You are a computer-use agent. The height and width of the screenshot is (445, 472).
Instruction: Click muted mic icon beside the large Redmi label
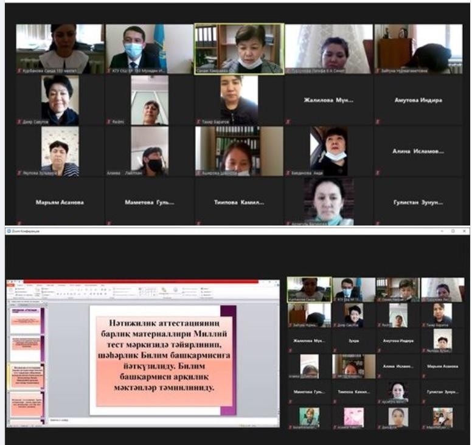[x=108, y=122]
